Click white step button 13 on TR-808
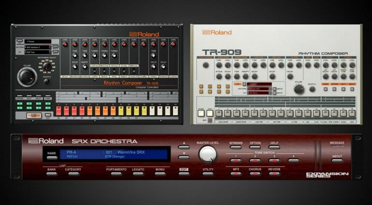Viewport: 372px width, 205px height. 152,111
